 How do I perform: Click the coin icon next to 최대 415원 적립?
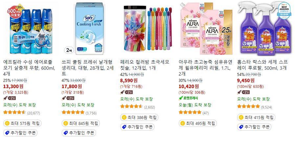241,118
